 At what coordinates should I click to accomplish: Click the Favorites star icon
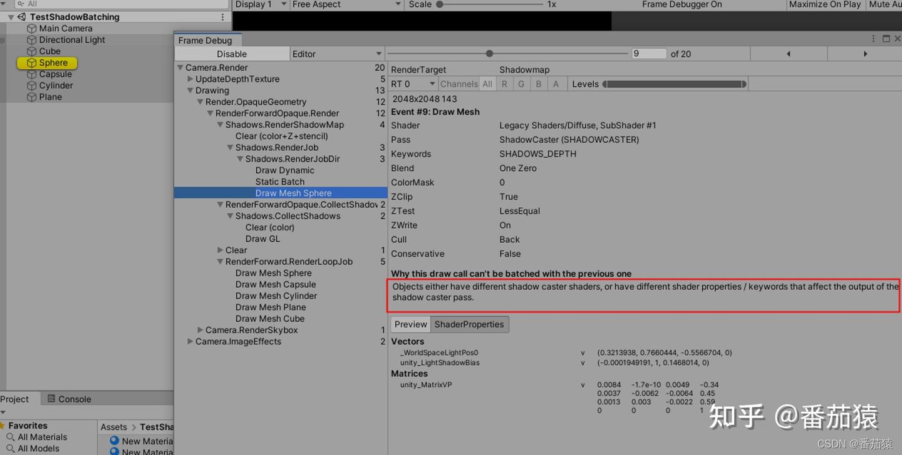[2, 426]
